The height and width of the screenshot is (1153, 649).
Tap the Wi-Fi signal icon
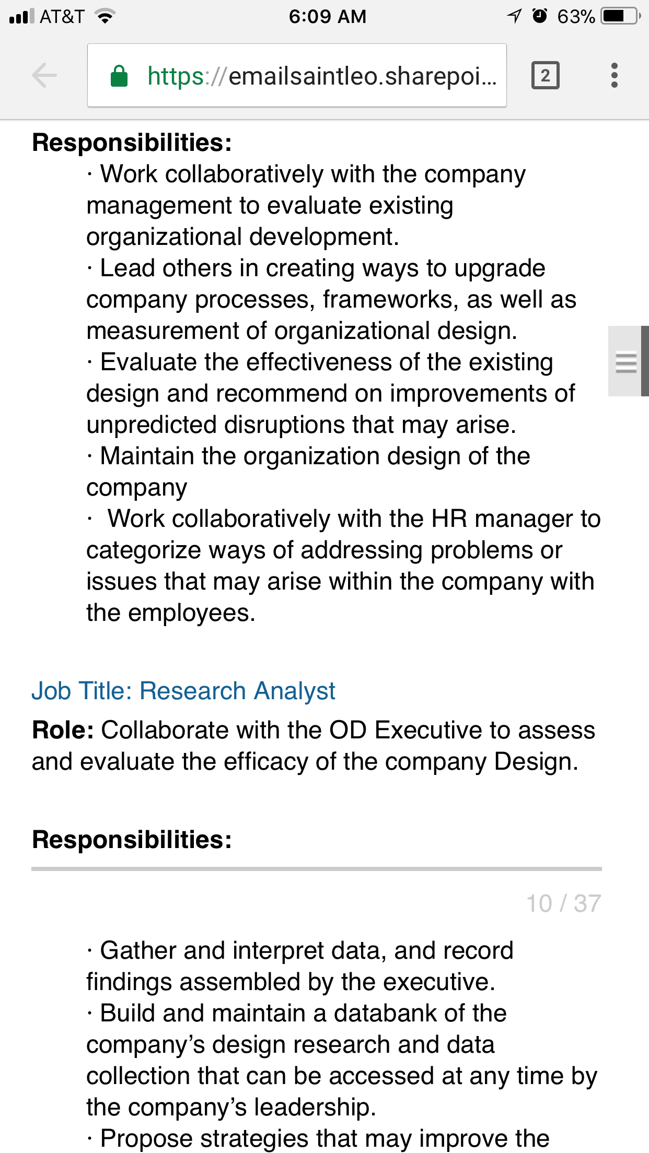(106, 16)
